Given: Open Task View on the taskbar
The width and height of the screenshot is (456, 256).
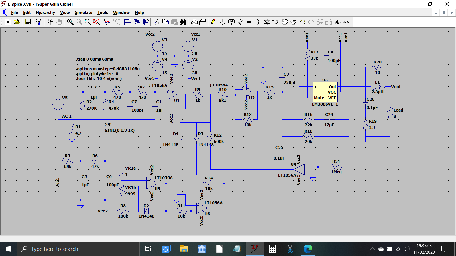Looking at the screenshot, I should coord(148,249).
